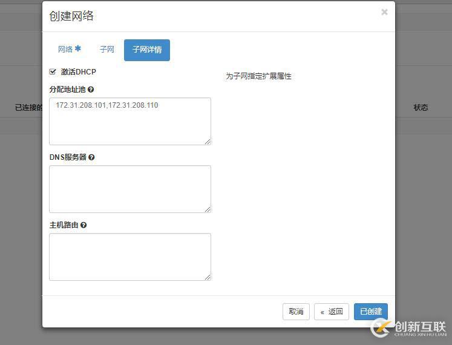Click the DNS服务器 label

click(68, 157)
